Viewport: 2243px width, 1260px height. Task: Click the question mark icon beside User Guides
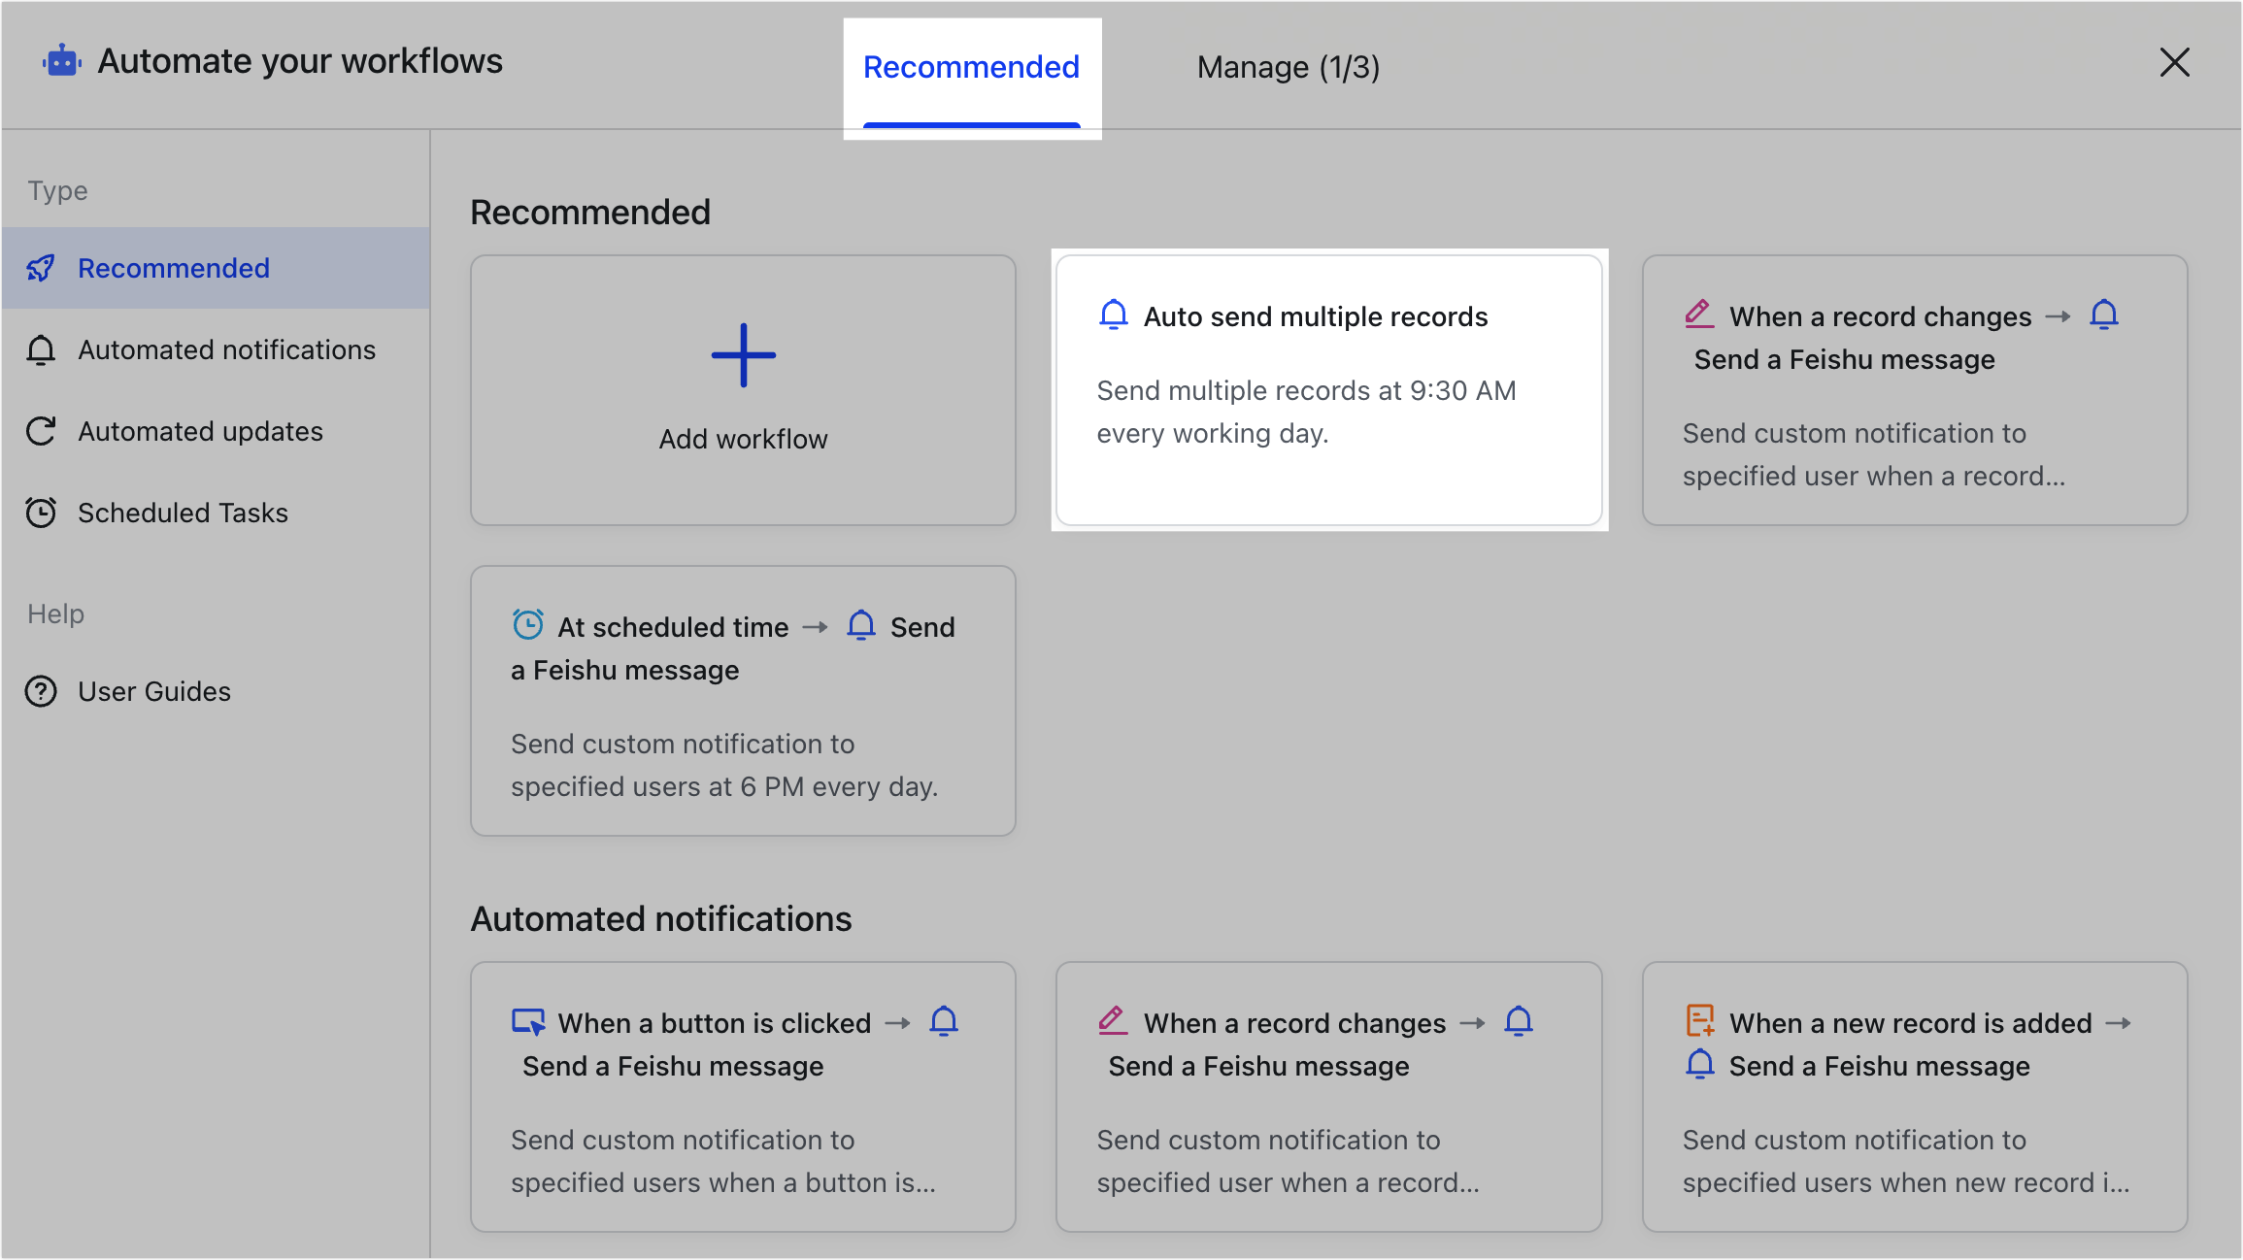41,691
